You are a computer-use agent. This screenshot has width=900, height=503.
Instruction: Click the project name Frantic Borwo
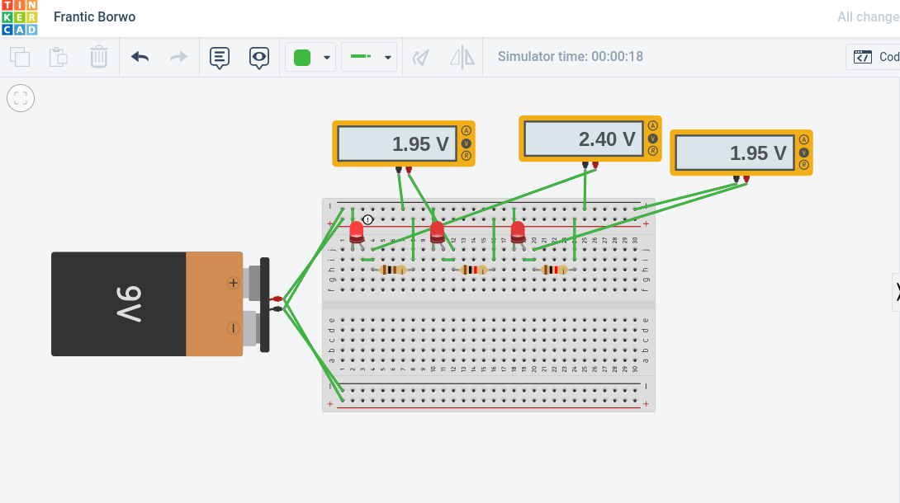coord(95,16)
